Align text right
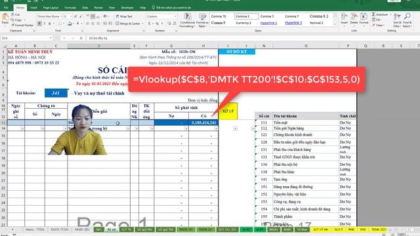Image resolution: width=420 pixels, height=236 pixels. coord(98,24)
